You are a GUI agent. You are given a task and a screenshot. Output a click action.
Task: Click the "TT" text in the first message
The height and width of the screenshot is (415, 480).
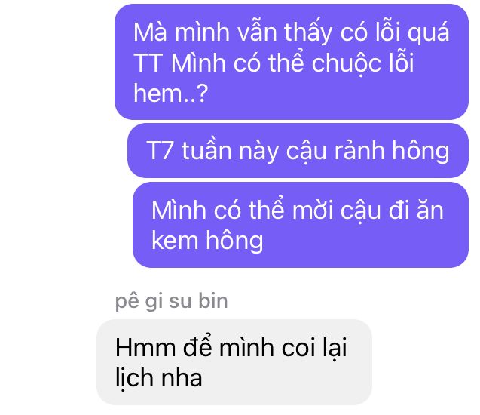[x=148, y=63]
